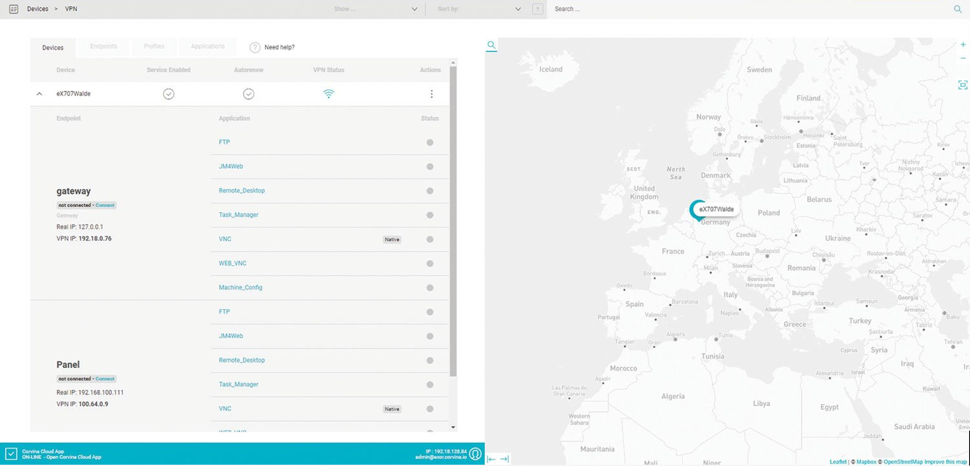Click the Need help question mark icon
The width and height of the screenshot is (970, 466).
pos(255,48)
